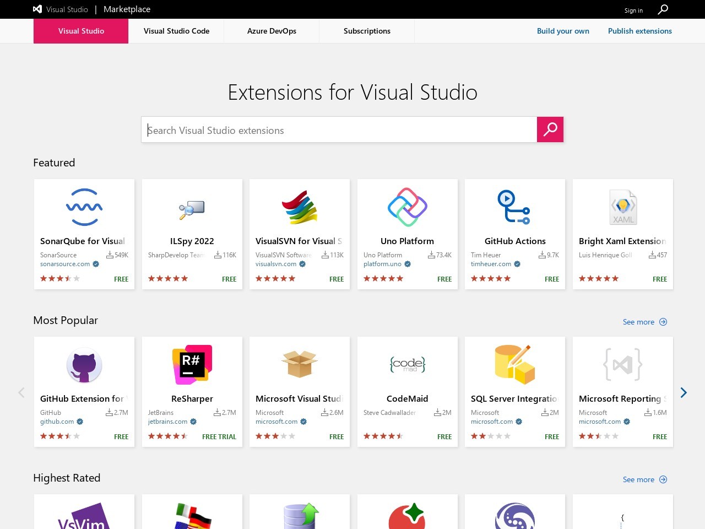Click the CodeMaid extension title

408,398
